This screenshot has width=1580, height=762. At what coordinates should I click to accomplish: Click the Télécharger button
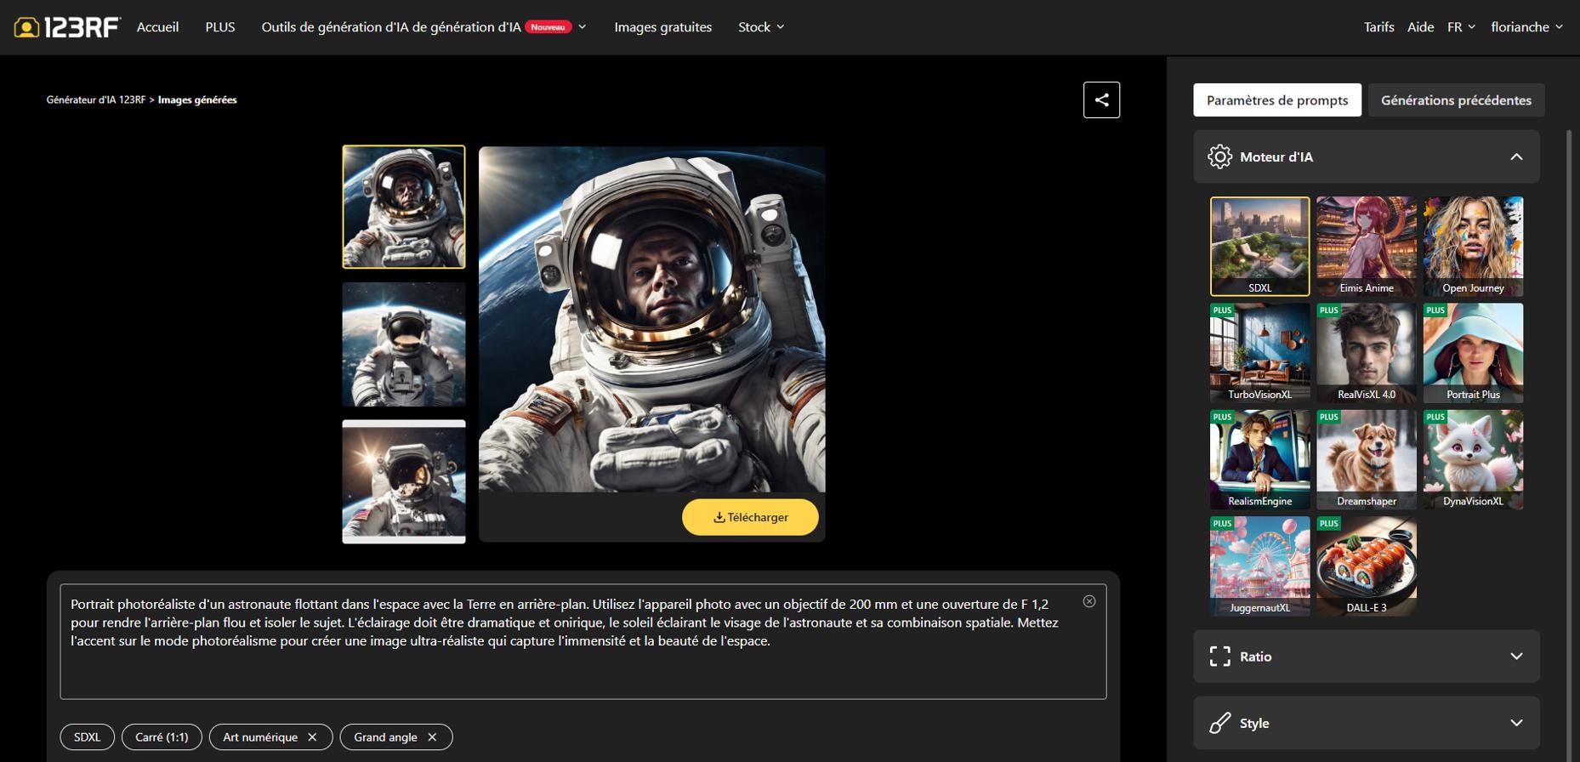[x=750, y=517]
